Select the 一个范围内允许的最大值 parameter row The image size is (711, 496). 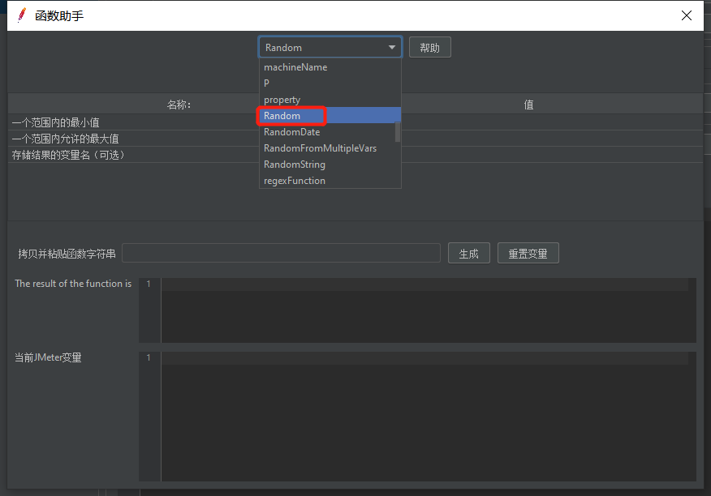point(355,139)
